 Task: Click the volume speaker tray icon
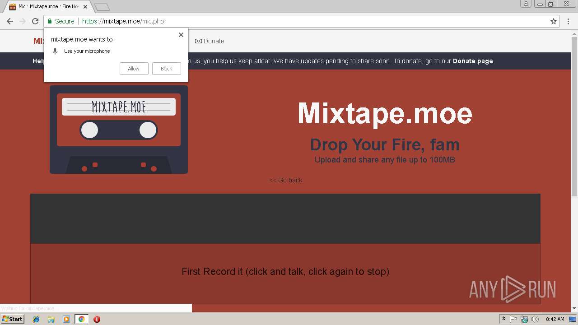click(x=535, y=319)
